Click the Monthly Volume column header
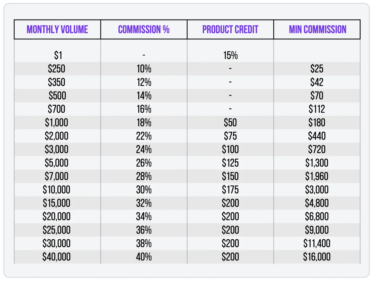Image resolution: width=372 pixels, height=282 pixels. [57, 30]
